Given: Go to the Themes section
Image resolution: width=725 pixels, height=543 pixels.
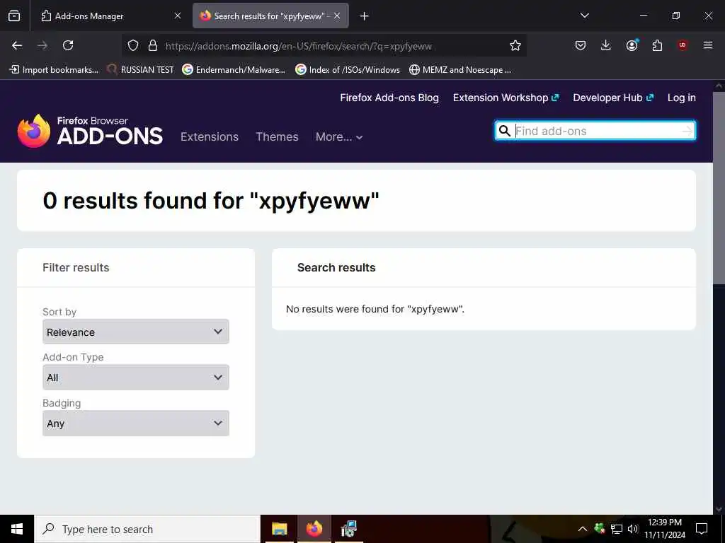Looking at the screenshot, I should (277, 136).
